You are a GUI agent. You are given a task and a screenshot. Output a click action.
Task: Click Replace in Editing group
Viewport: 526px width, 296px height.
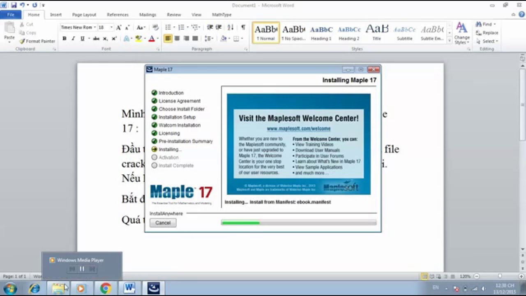487,32
